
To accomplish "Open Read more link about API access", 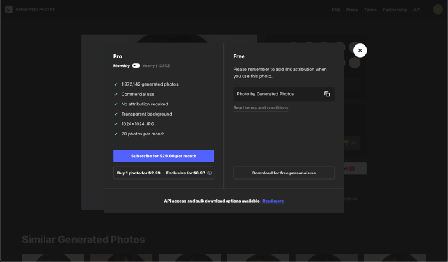I will [x=273, y=201].
